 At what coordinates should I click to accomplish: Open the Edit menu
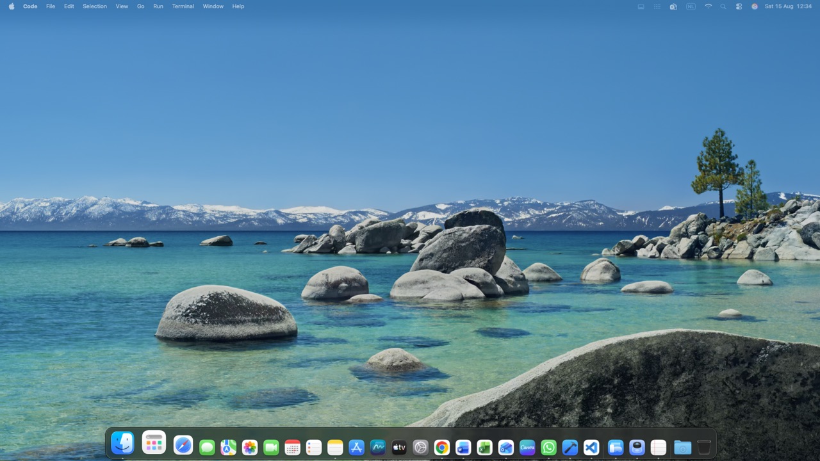69,6
